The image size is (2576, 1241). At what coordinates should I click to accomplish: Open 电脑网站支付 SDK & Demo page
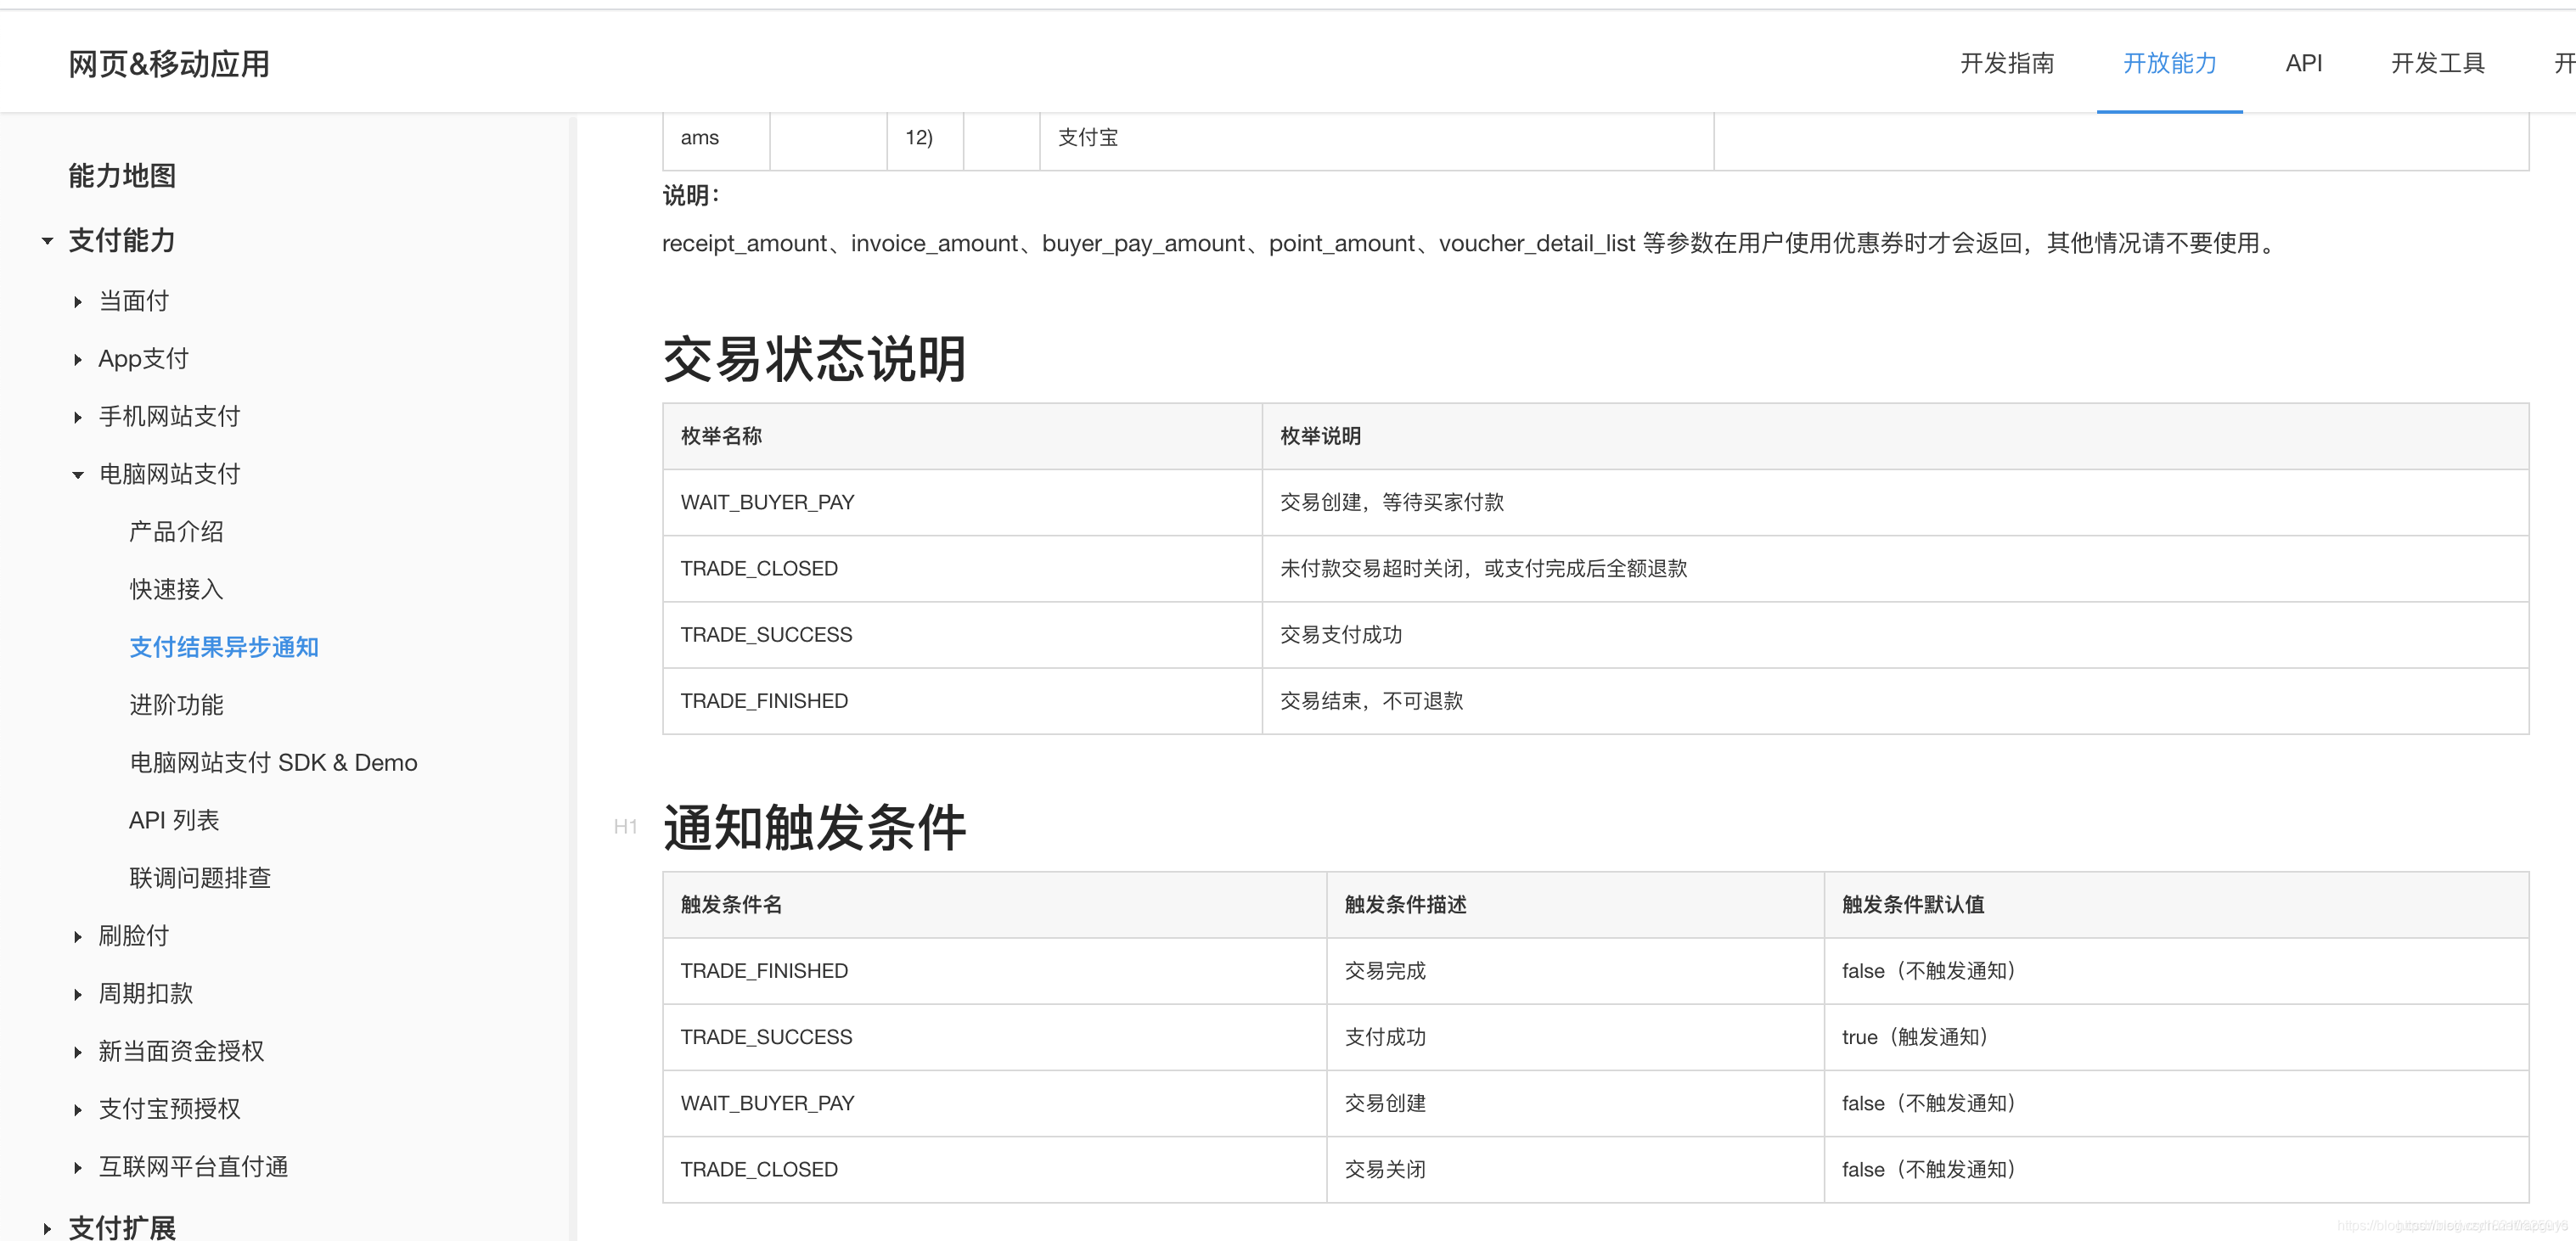point(273,763)
